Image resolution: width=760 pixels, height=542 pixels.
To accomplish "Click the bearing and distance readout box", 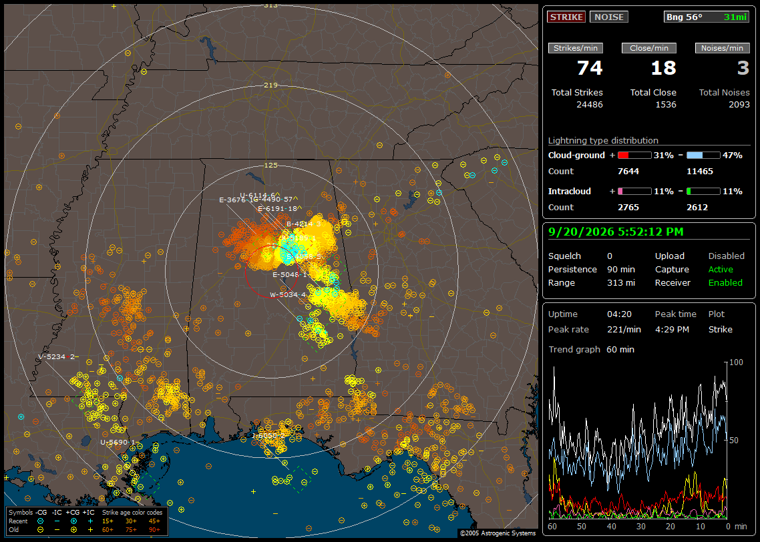I will coord(707,17).
